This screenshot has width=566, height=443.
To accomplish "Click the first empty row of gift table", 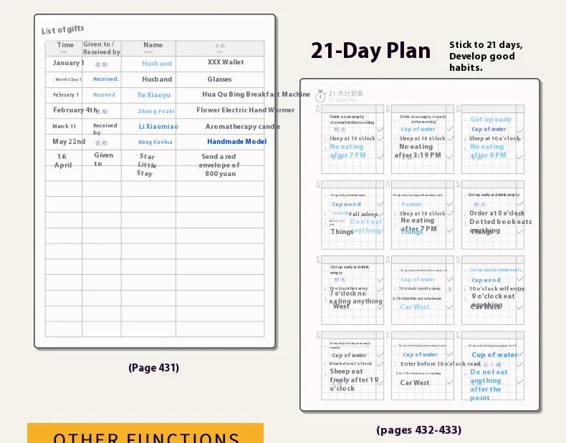I will coord(155,188).
